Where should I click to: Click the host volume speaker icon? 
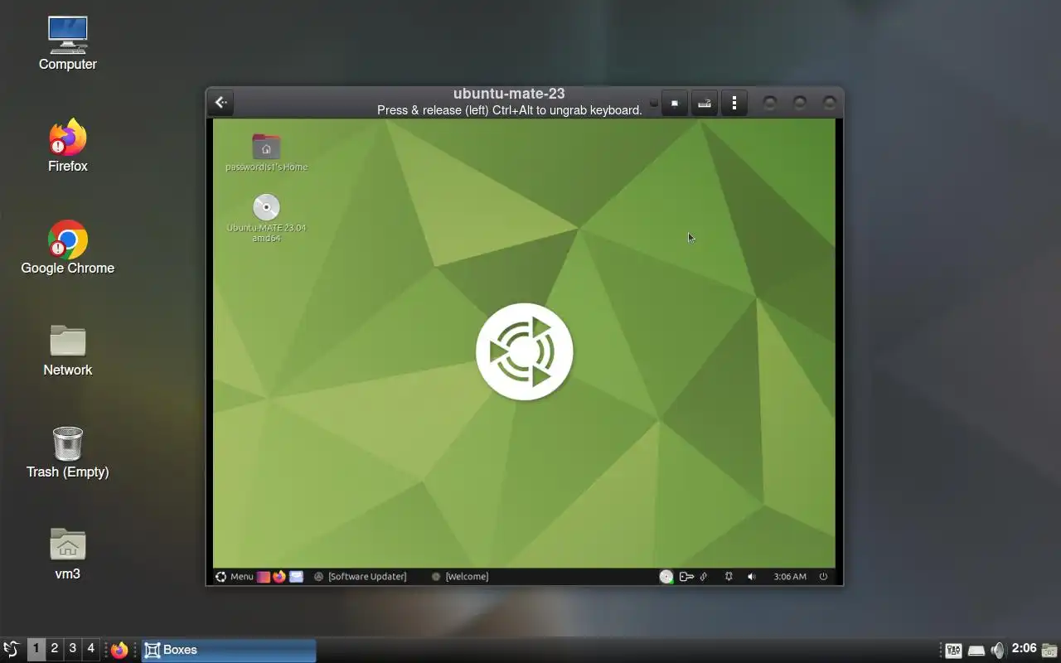pos(998,651)
